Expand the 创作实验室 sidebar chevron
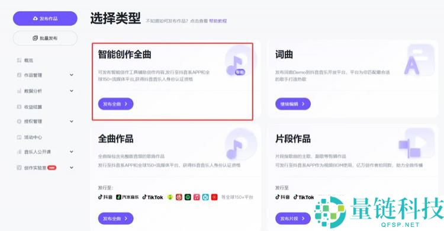Screen dimensions: 444x231 pos(72,168)
